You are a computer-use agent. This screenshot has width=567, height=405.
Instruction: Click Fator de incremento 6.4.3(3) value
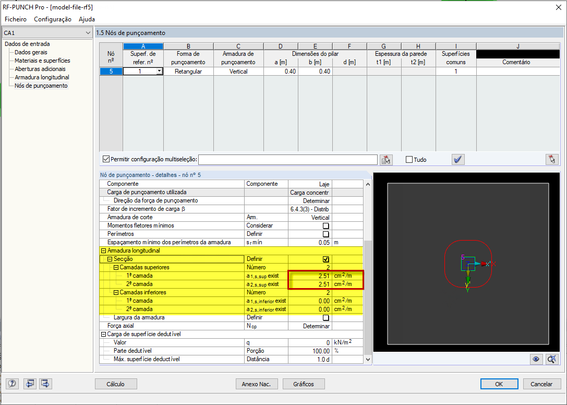point(310,209)
